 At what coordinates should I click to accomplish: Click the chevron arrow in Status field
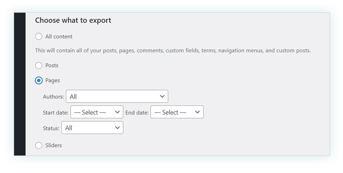(117, 127)
